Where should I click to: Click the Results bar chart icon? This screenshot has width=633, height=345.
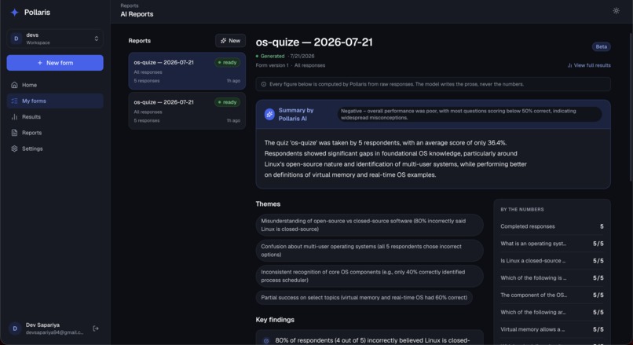tap(15, 117)
